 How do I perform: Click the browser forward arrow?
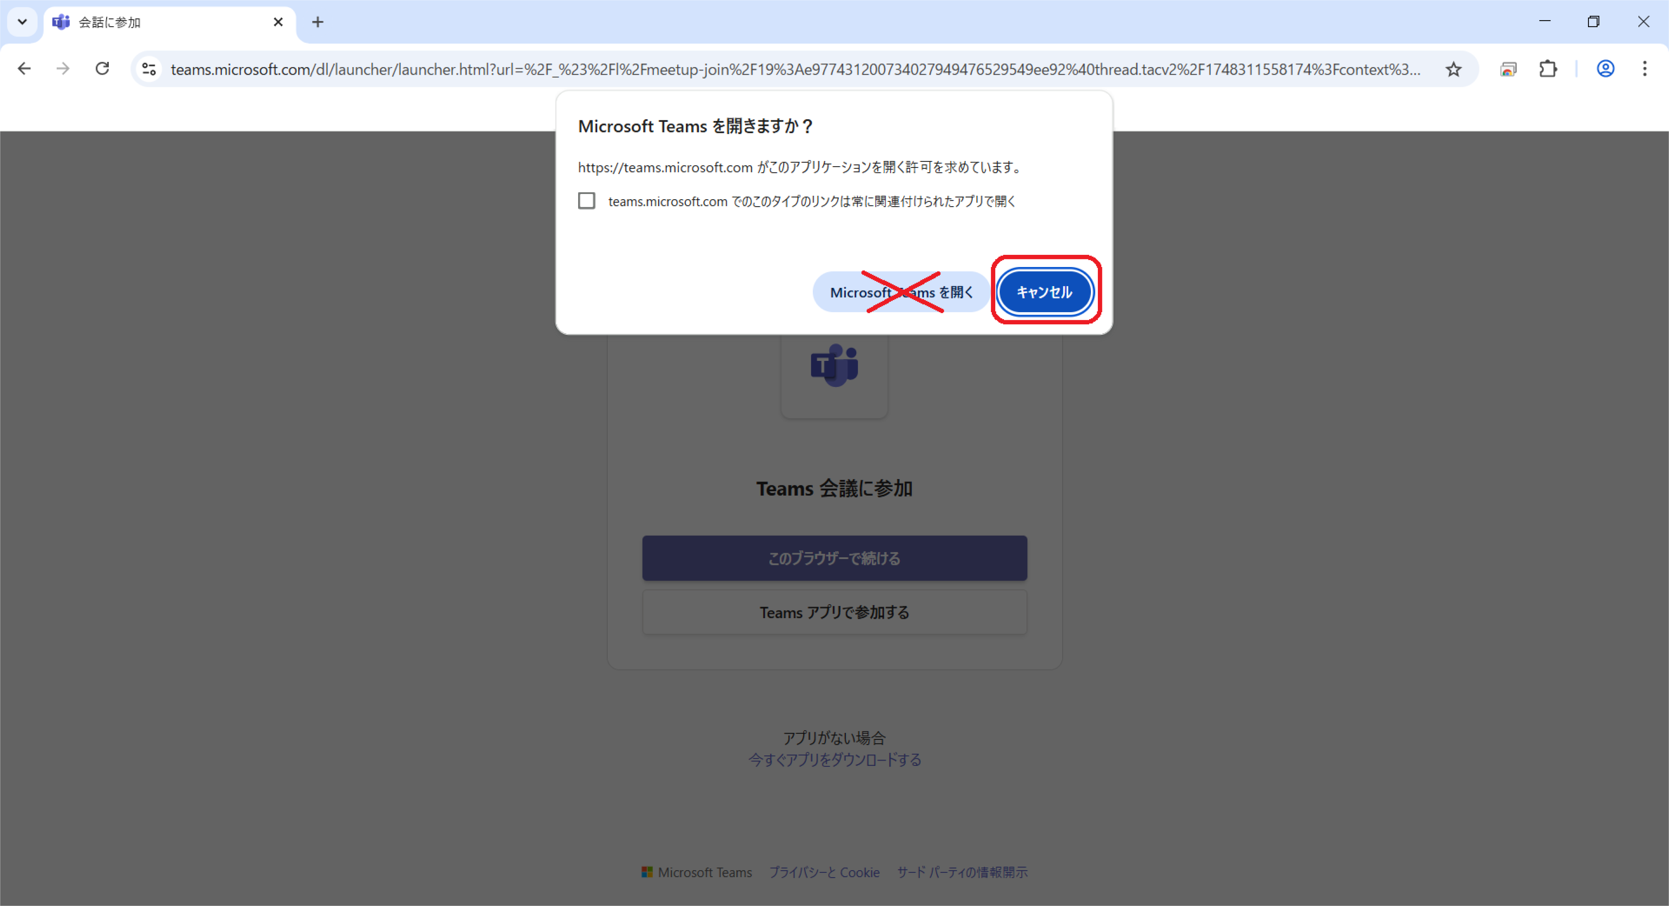(x=63, y=69)
